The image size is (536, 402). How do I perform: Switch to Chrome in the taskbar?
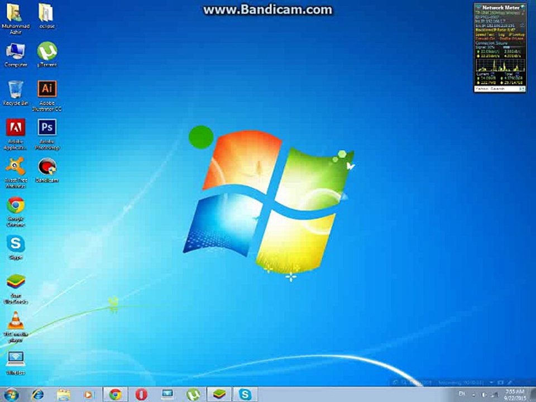click(x=116, y=395)
